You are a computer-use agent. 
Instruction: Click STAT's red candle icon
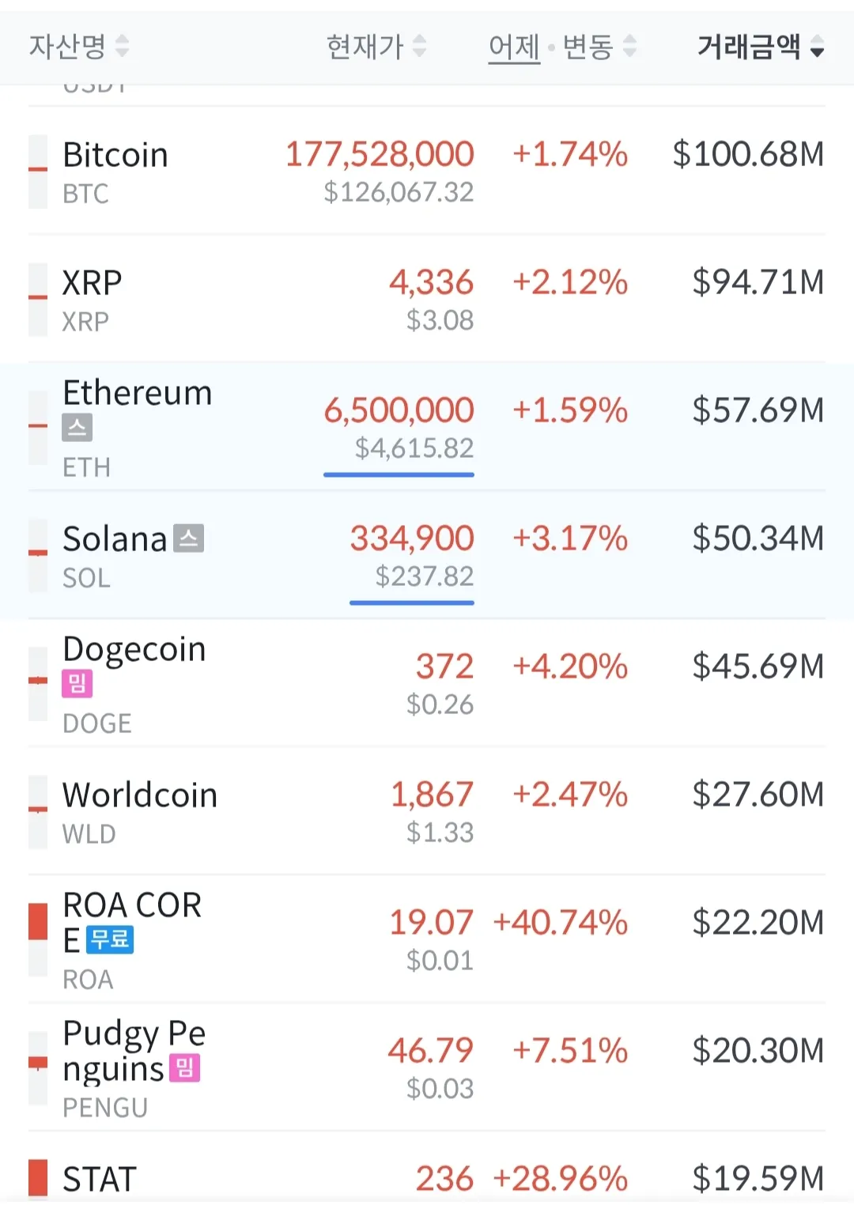point(38,1178)
